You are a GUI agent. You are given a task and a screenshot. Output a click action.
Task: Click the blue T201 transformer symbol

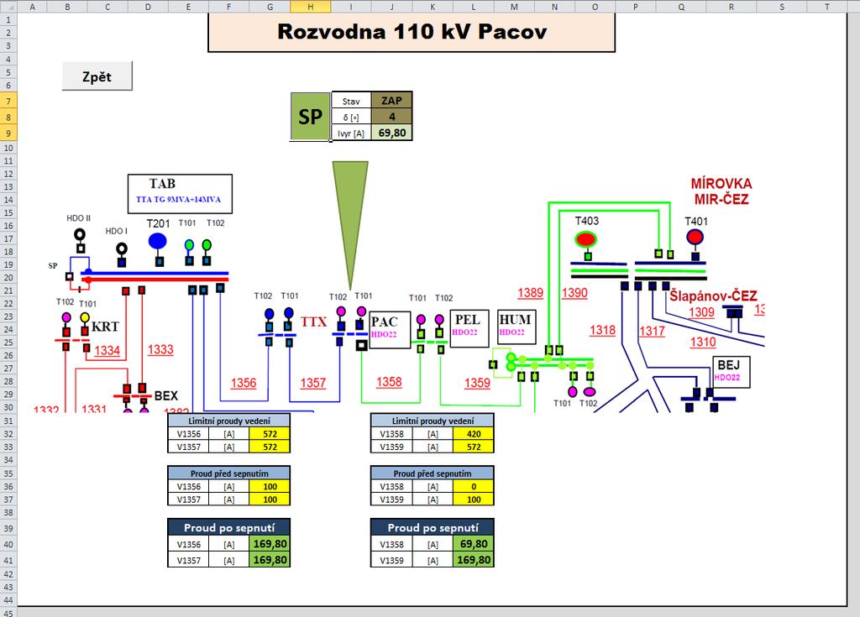tap(157, 241)
